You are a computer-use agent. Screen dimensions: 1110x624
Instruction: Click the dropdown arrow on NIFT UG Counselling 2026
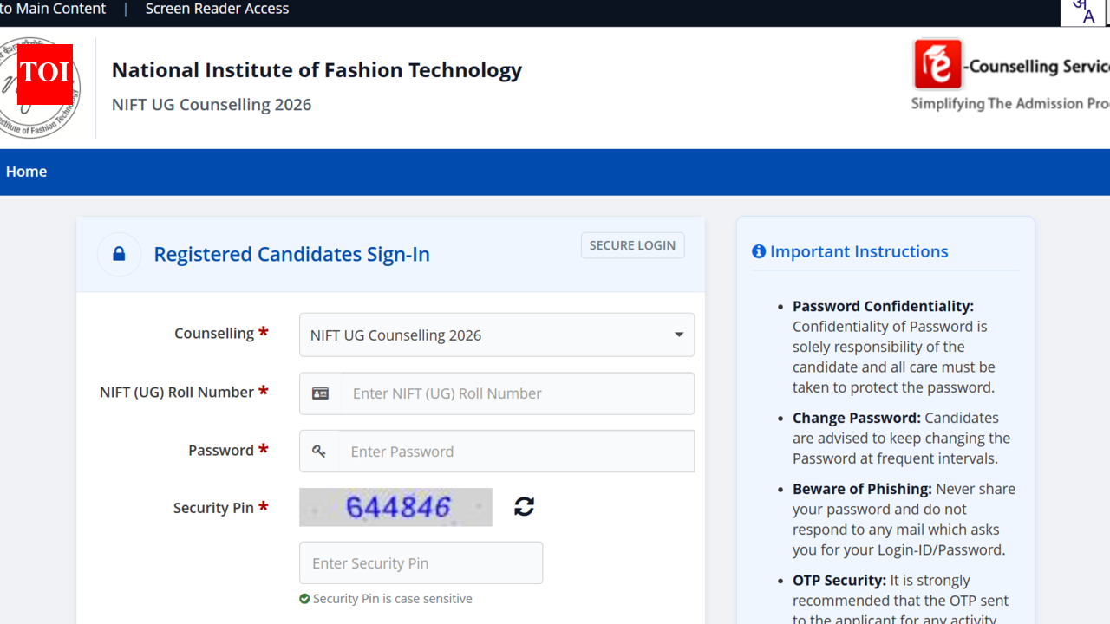point(679,335)
